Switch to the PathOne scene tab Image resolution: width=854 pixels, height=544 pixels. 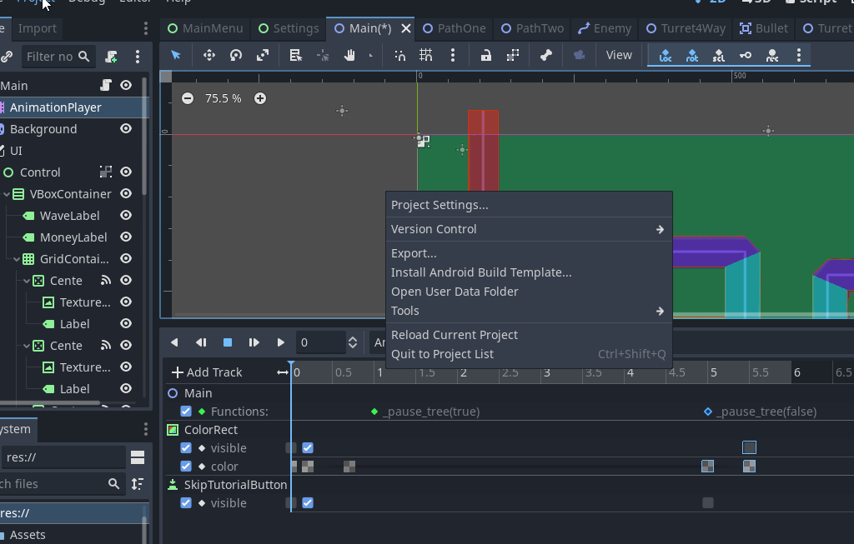tap(455, 28)
